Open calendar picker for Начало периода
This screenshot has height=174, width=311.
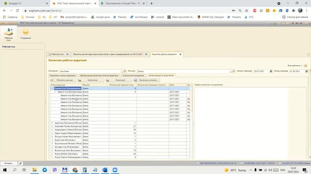pyautogui.click(x=271, y=71)
